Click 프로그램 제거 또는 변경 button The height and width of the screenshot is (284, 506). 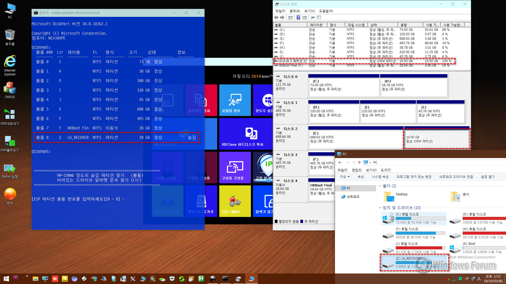(414, 177)
